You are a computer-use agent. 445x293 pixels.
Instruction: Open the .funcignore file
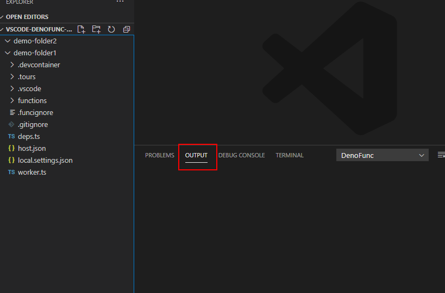tap(35, 112)
